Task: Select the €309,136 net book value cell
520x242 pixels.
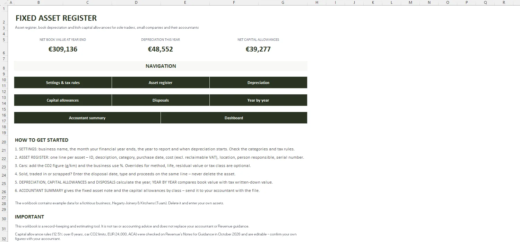Action: coord(63,49)
